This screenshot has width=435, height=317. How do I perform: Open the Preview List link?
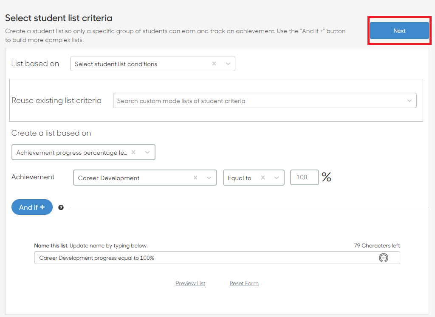(190, 283)
